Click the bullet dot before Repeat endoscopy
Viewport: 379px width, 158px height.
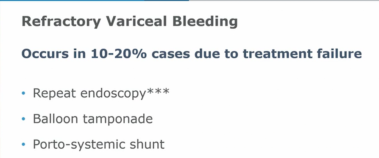click(x=23, y=93)
